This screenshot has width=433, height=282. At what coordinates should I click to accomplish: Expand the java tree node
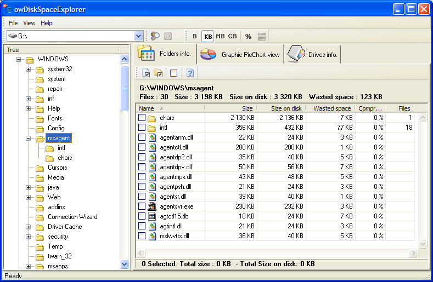pos(28,187)
